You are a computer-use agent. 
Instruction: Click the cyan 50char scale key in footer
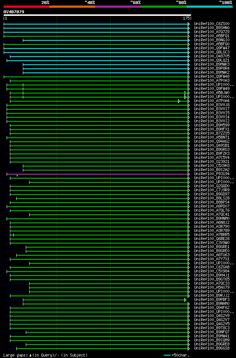pyautogui.click(x=167, y=355)
